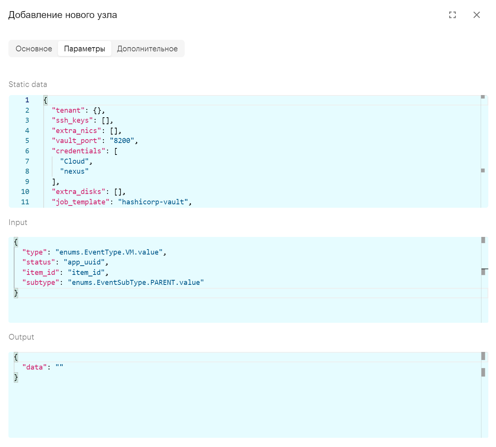Click line number 1 in Static data
The width and height of the screenshot is (496, 447).
point(27,100)
